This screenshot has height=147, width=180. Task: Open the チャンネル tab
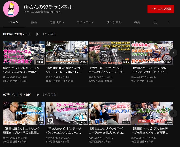click(114, 22)
